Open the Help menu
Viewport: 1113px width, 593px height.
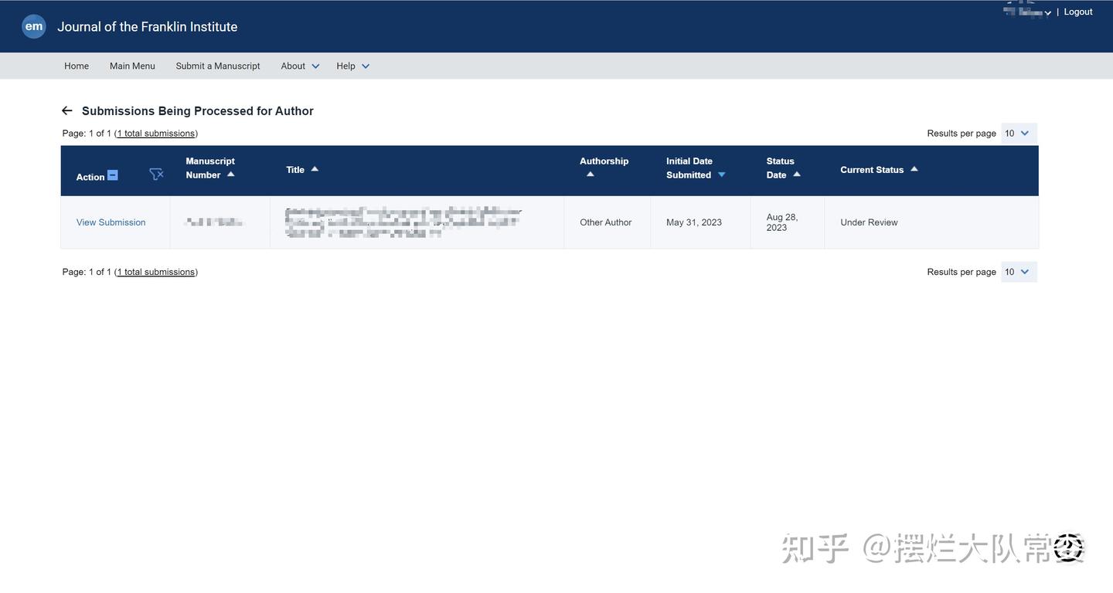pos(350,66)
